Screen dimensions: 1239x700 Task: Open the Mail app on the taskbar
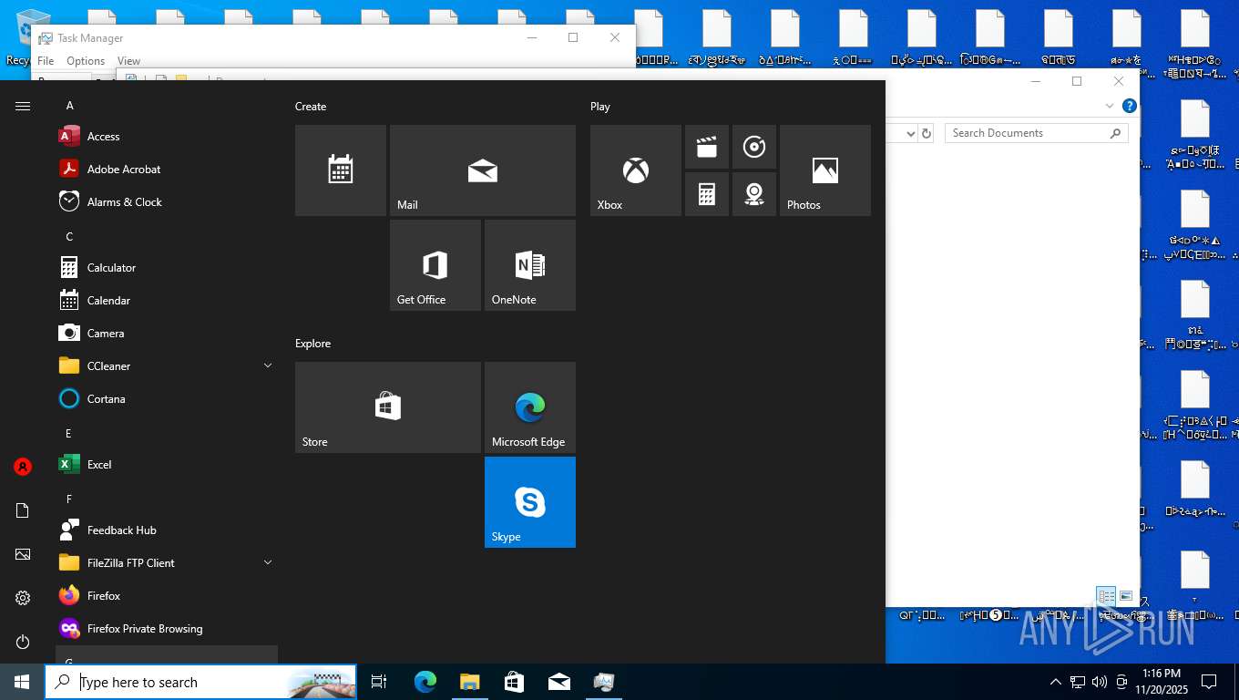point(558,682)
